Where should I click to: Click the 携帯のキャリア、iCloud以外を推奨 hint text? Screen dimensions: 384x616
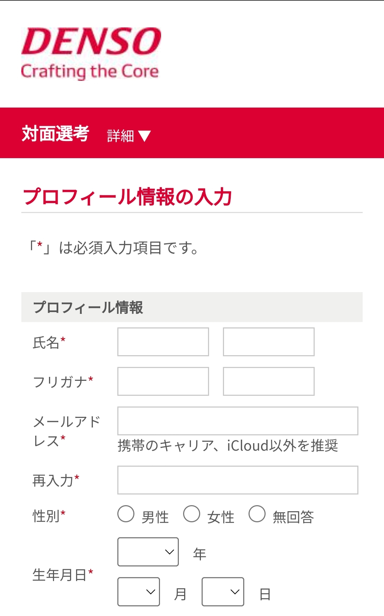tap(228, 446)
